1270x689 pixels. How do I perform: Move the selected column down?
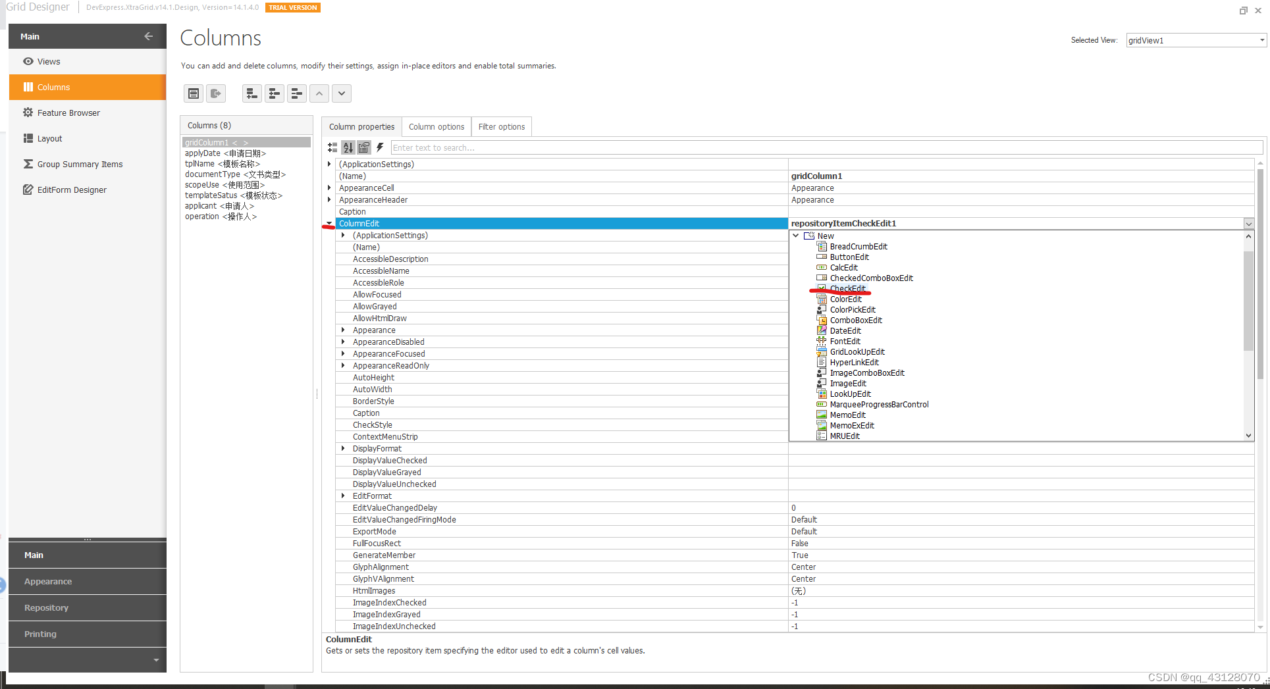pos(342,93)
